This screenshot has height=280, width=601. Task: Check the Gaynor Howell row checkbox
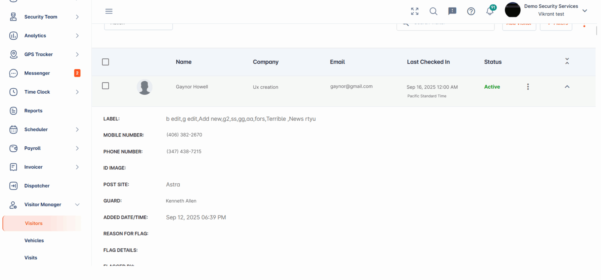(105, 86)
